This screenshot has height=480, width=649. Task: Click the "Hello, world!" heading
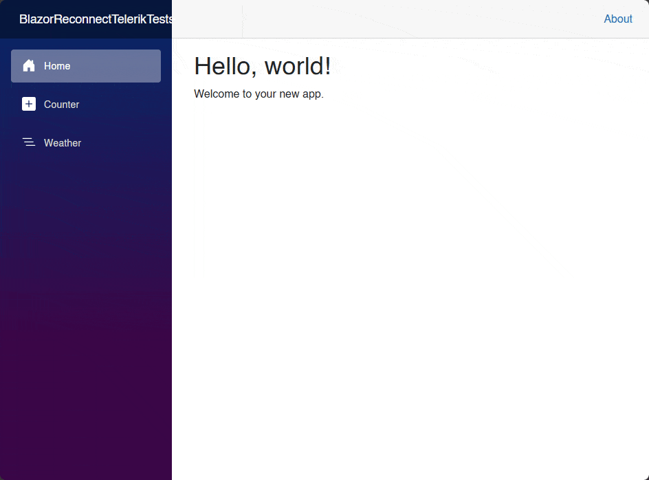262,66
